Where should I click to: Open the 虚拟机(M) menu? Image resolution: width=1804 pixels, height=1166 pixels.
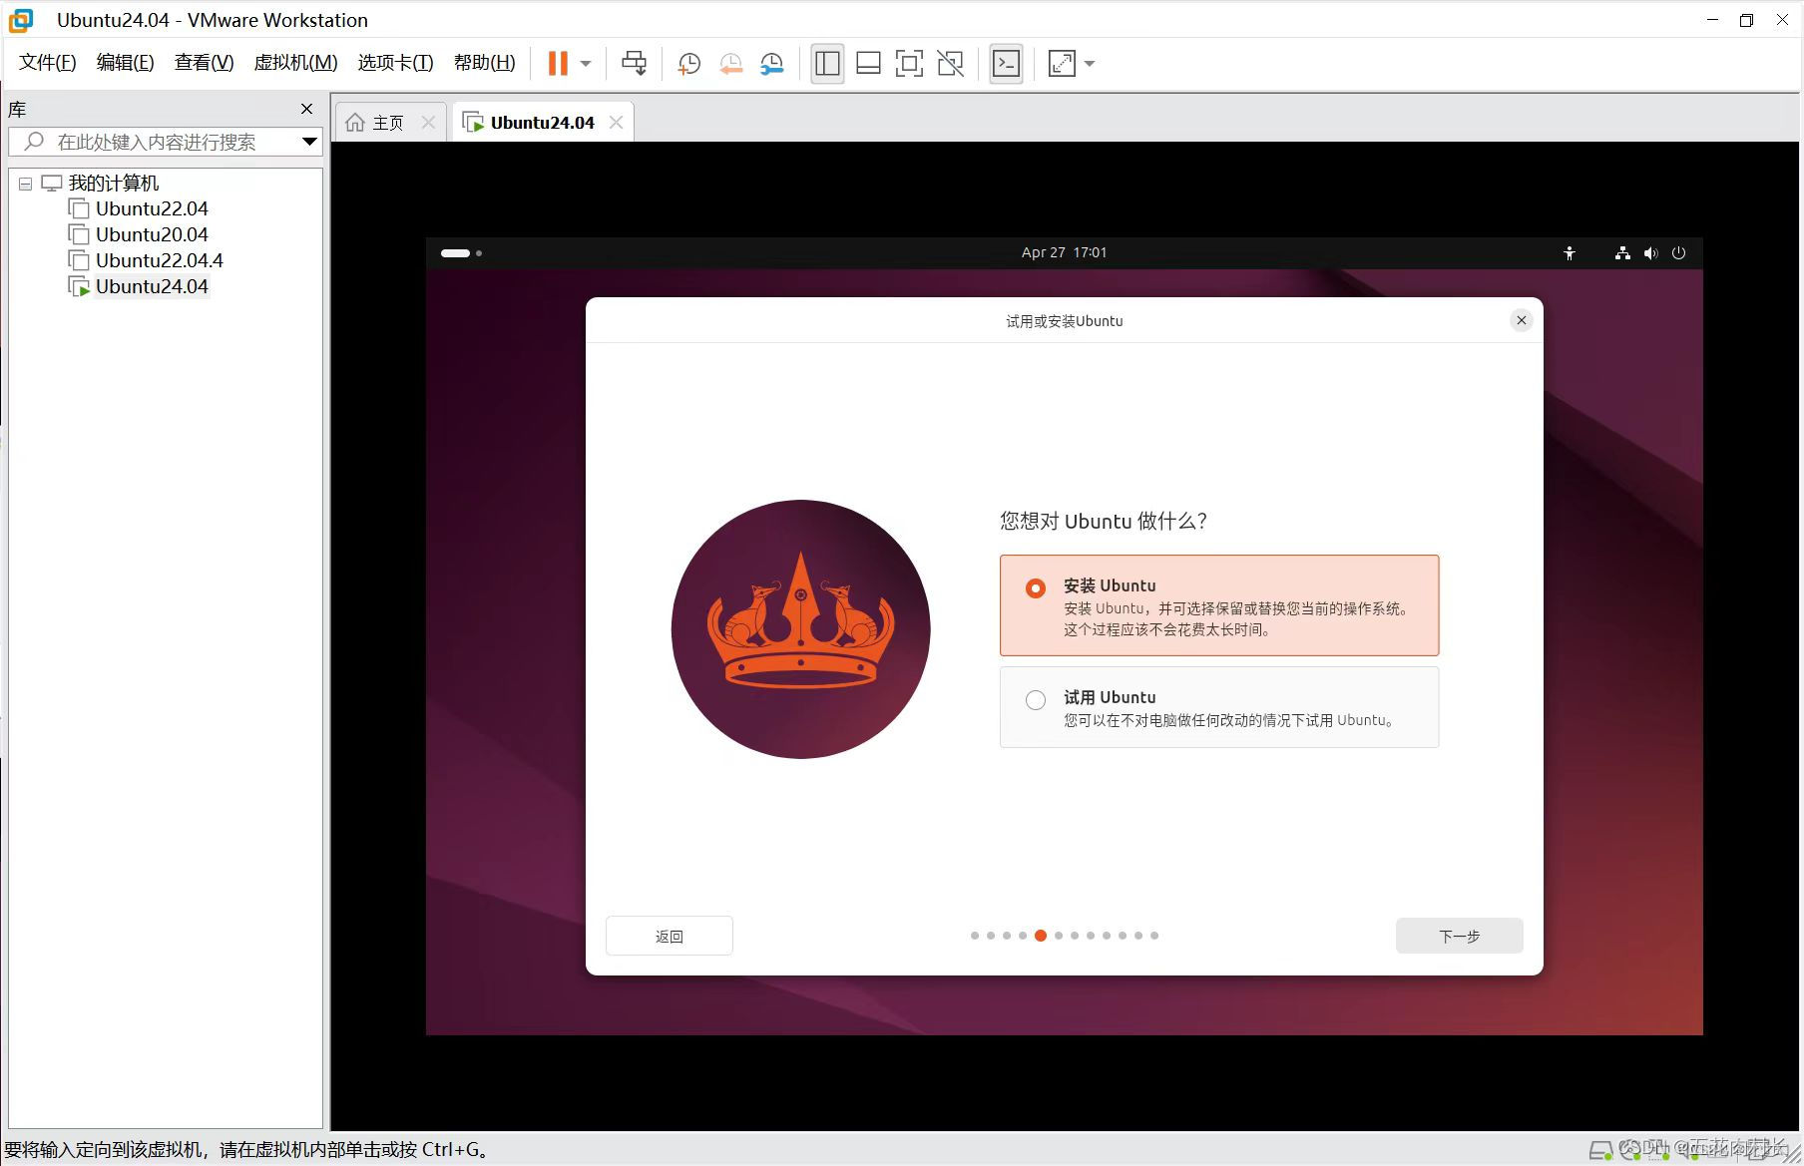295,63
